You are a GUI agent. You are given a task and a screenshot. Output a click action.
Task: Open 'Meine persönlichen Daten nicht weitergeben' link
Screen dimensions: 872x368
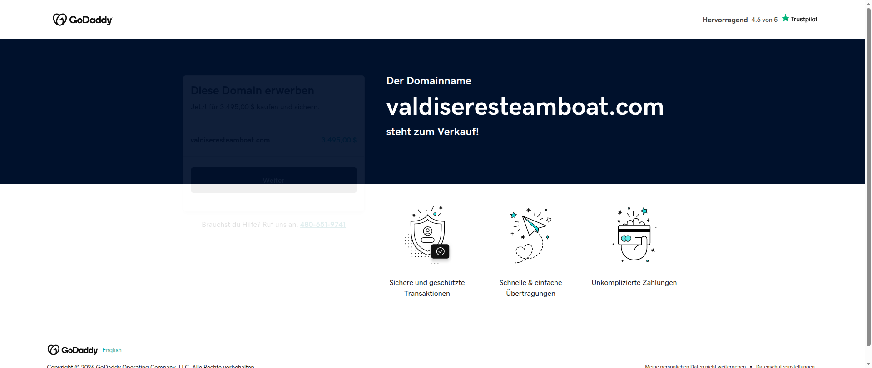(695, 366)
